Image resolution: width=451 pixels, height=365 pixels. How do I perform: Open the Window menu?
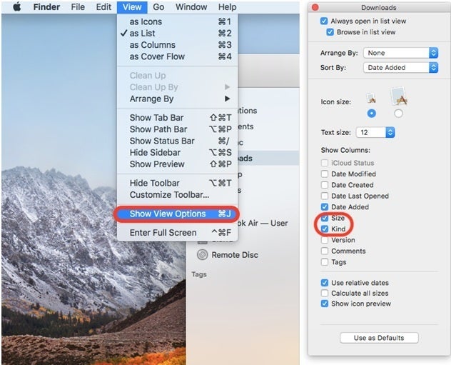coord(191,7)
